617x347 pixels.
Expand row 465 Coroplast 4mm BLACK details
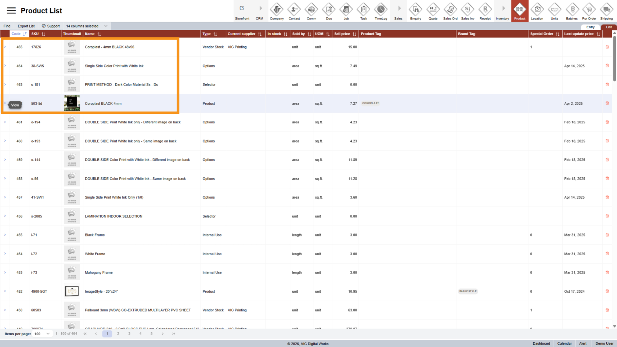(5, 47)
